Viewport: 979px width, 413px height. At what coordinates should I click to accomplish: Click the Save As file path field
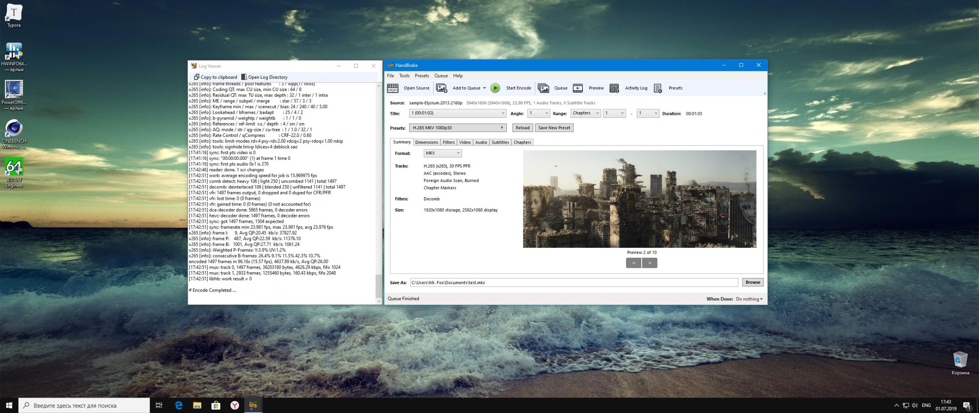tap(573, 283)
